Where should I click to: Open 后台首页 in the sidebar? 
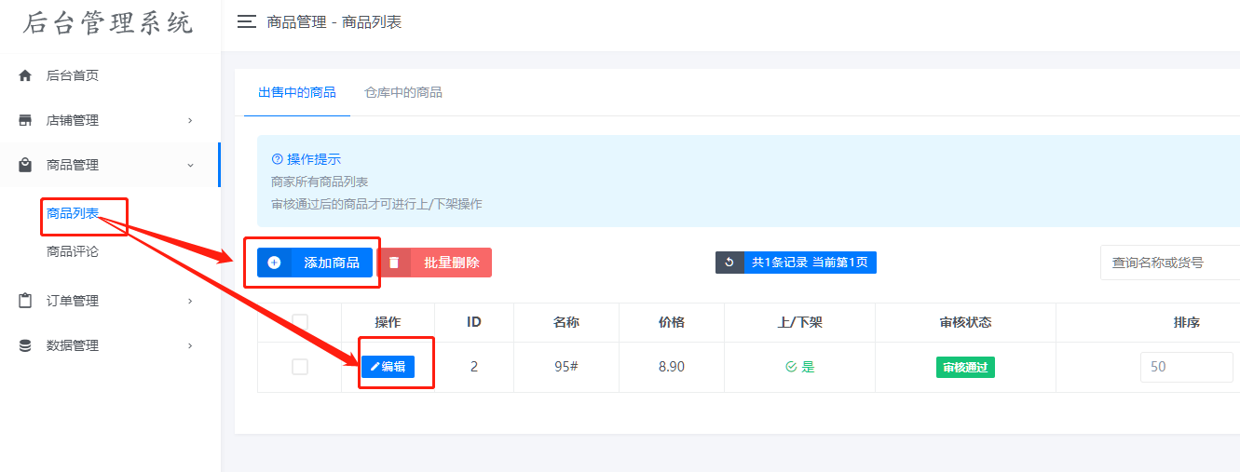click(110, 75)
